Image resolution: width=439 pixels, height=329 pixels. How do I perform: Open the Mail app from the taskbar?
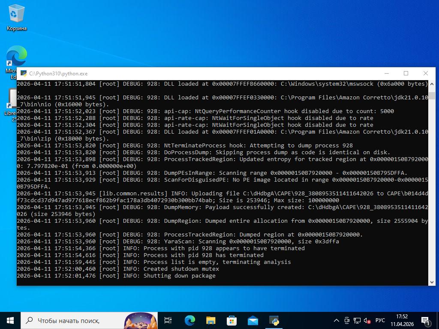tap(253, 320)
